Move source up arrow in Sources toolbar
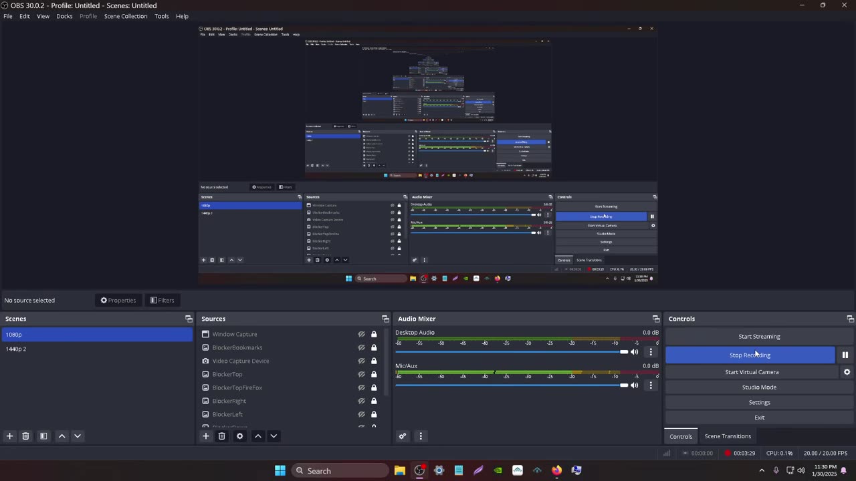Viewport: 856px width, 481px height. tap(258, 436)
